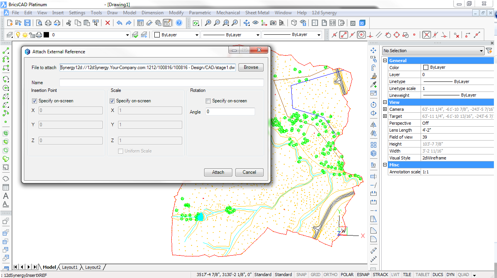Click the Color ByLayer swatch in properties
The image size is (497, 278).
426,68
